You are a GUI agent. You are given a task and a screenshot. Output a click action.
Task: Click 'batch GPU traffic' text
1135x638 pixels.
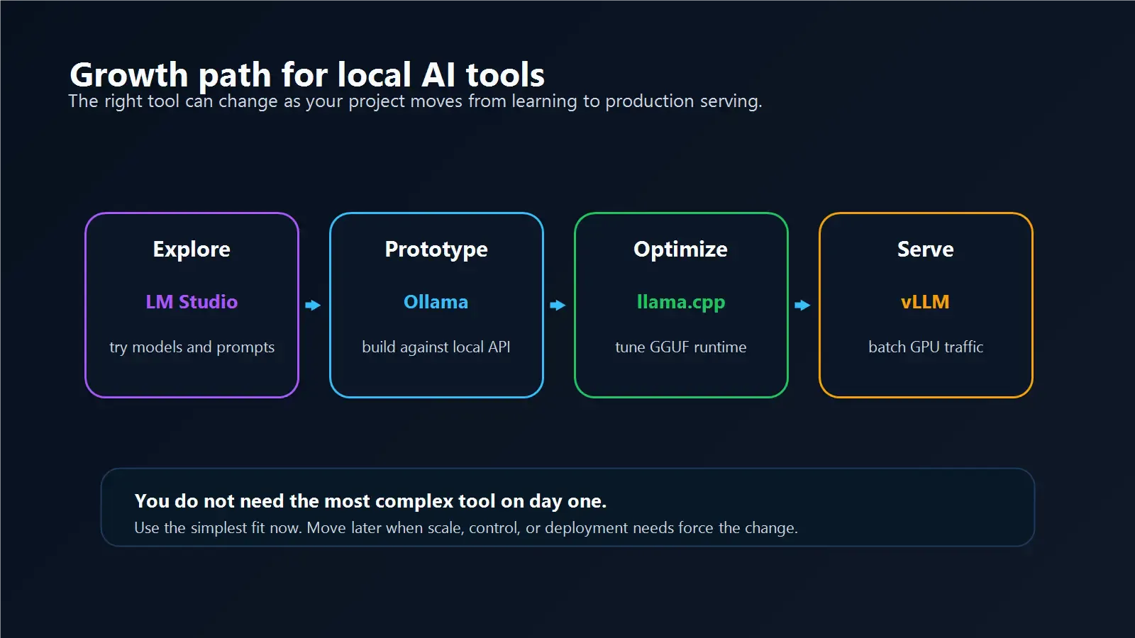(x=926, y=347)
